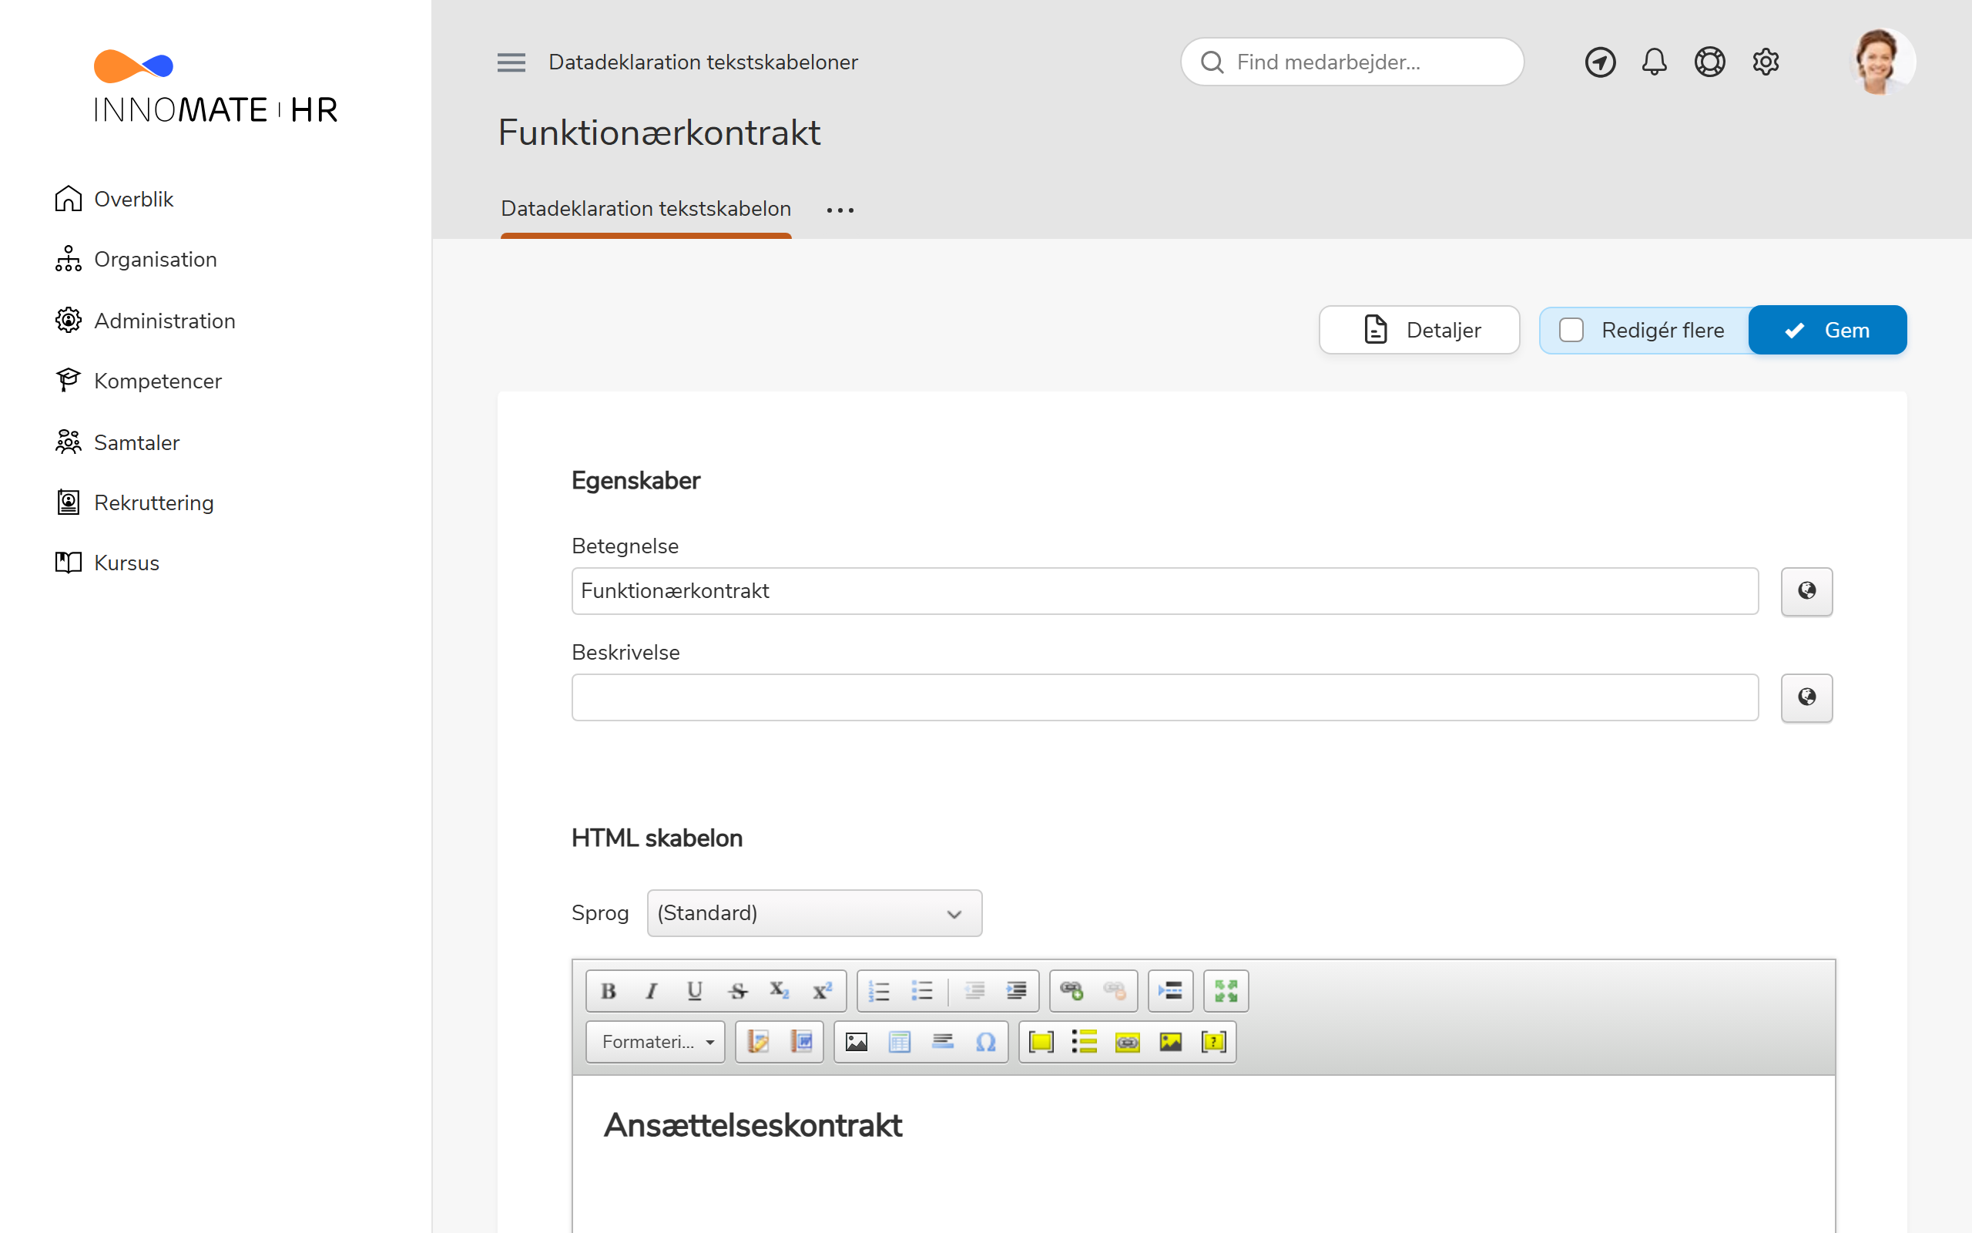The image size is (1972, 1233).
Task: Maximize the editor with green arrows icon
Action: 1226,991
